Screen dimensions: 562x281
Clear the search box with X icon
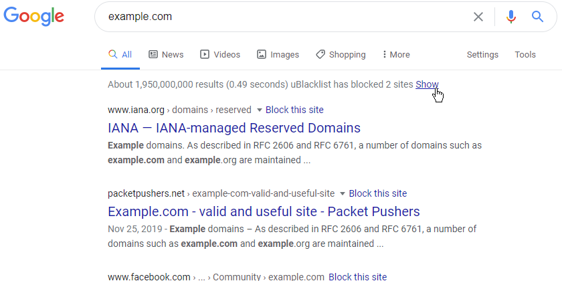pos(478,17)
